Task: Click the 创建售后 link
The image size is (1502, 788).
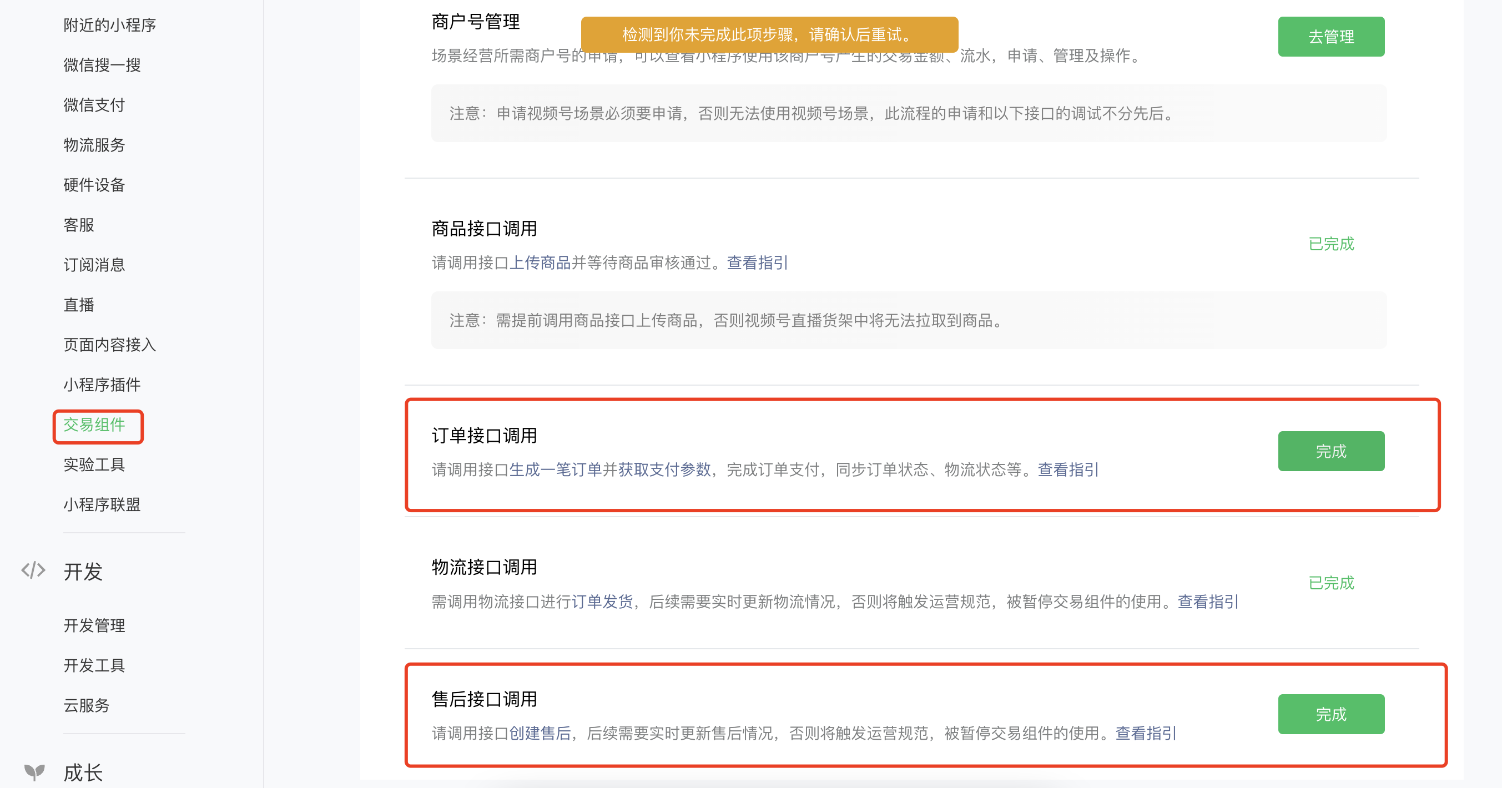Action: click(x=540, y=733)
